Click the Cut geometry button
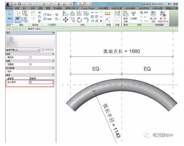 (x=48, y=15)
